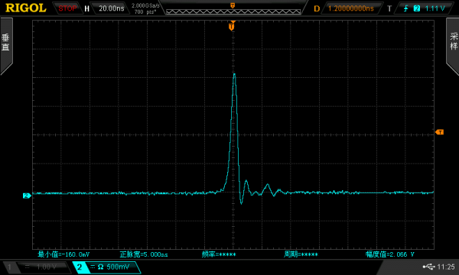Click the channel 2 ground reference marker
Viewport: 459px width, 275px height.
[27, 196]
